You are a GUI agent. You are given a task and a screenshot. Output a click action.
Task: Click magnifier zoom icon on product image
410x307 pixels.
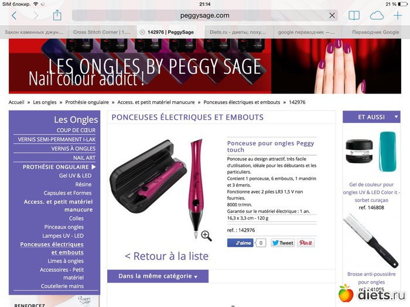[x=206, y=236]
